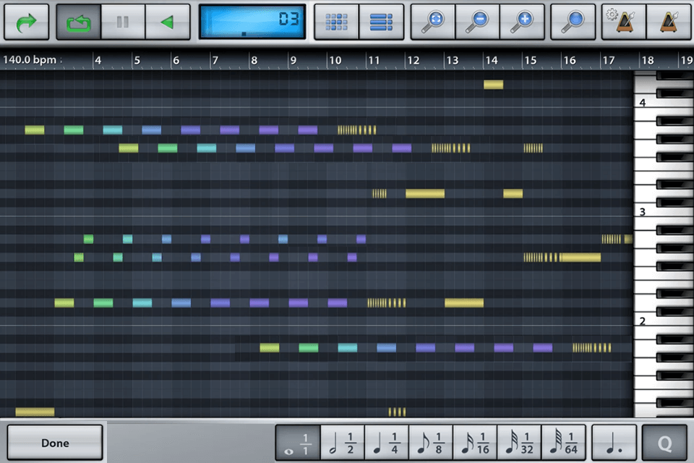Switch to the fine grid view icon
The width and height of the screenshot is (694, 463).
[336, 22]
